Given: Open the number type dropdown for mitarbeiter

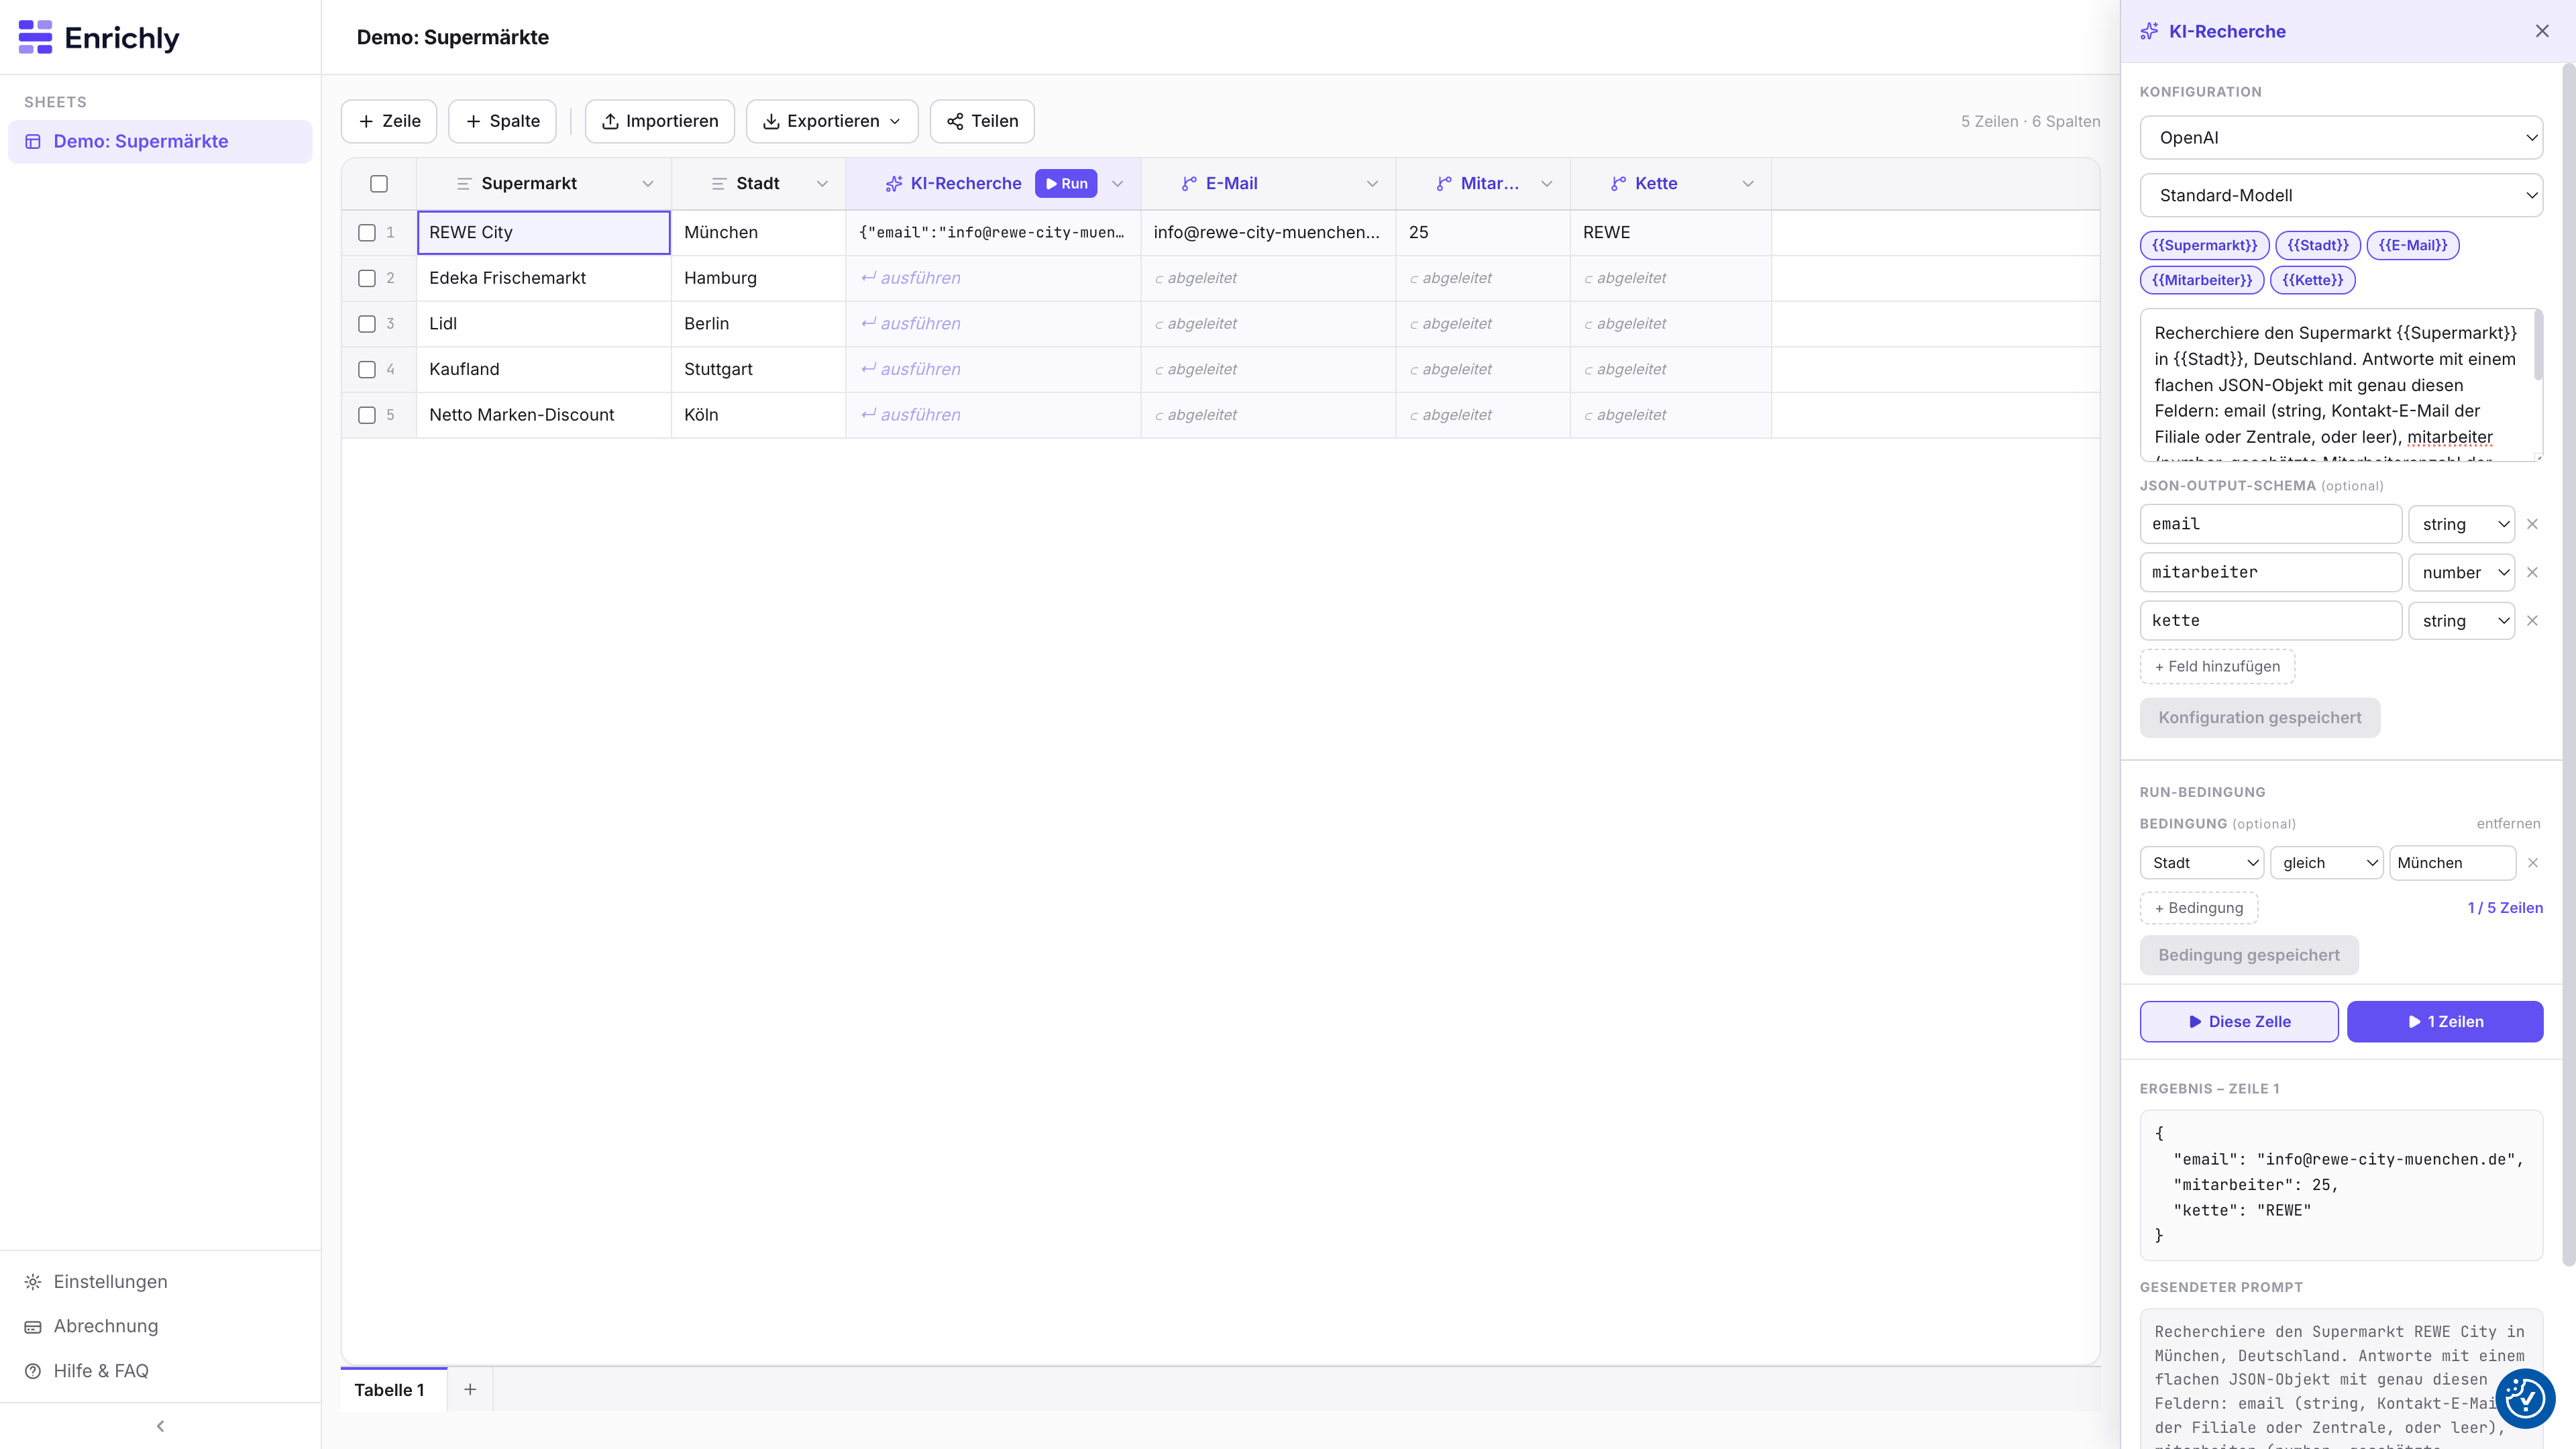Looking at the screenshot, I should [2461, 573].
